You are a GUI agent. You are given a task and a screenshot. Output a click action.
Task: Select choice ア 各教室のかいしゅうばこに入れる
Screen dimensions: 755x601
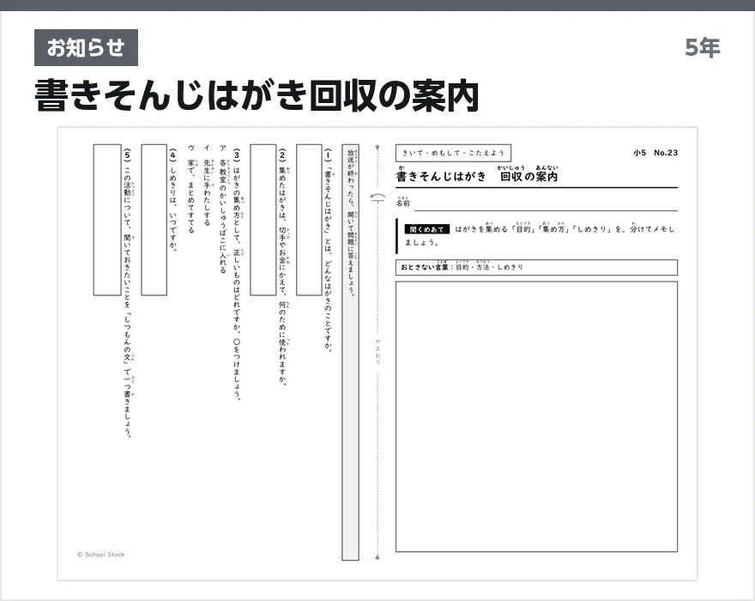click(222, 209)
